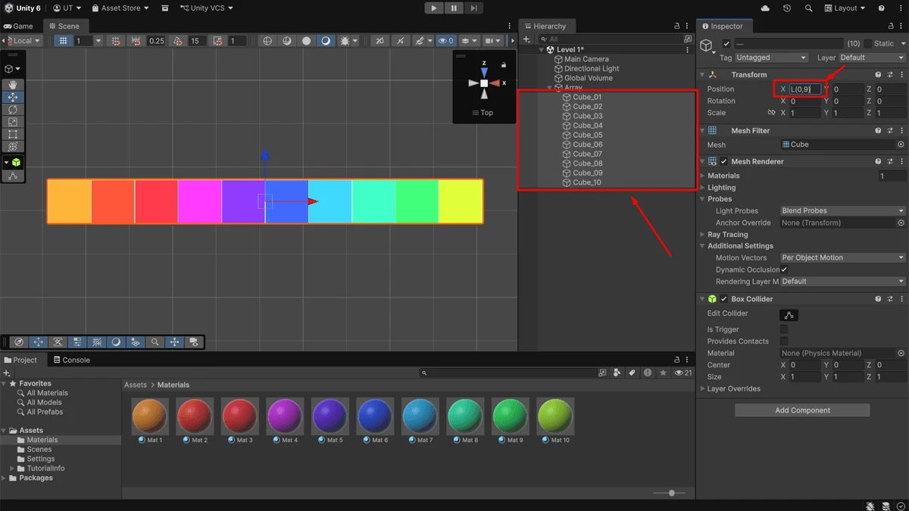This screenshot has height=511, width=909.
Task: Click the search icon in top bar
Action: click(808, 8)
